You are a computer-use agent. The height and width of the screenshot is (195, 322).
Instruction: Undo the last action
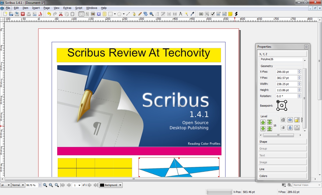[x=49, y=14]
